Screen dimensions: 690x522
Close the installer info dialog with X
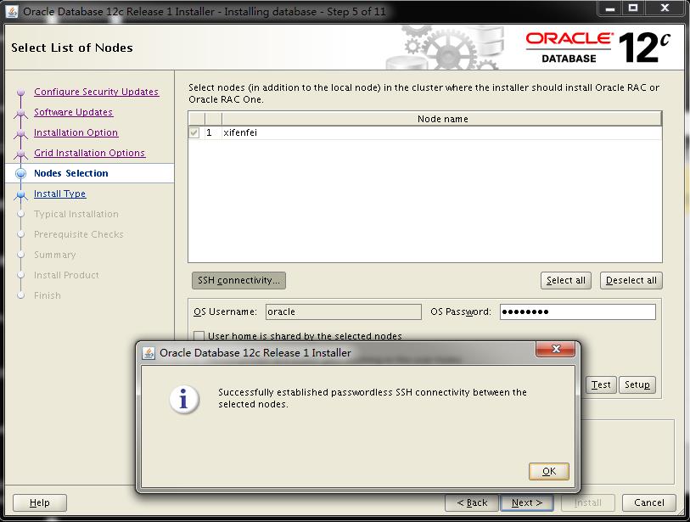click(555, 349)
